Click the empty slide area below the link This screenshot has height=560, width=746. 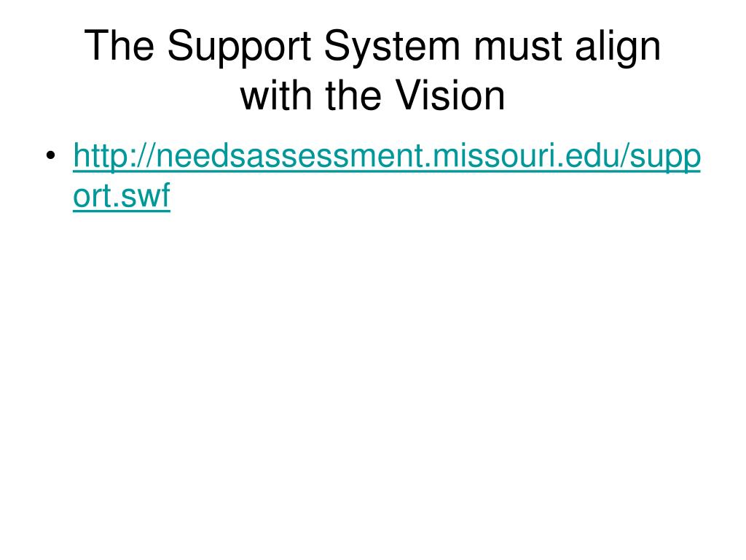[373, 381]
